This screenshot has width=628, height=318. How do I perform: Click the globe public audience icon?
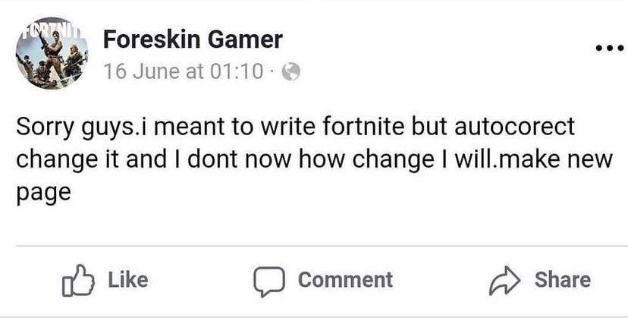(291, 73)
